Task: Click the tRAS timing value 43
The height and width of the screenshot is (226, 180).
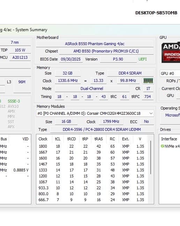Action: (x=104, y=97)
